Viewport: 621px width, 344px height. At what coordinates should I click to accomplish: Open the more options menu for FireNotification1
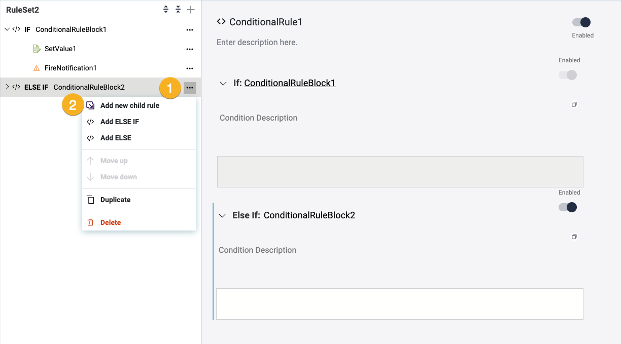point(190,68)
